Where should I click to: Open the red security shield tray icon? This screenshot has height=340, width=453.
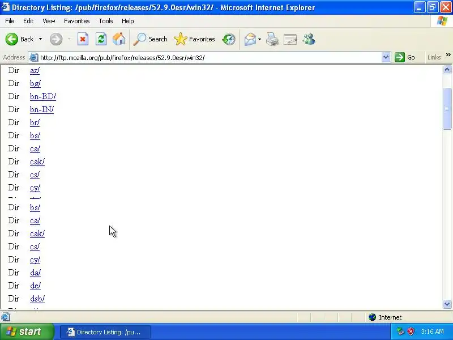(411, 331)
